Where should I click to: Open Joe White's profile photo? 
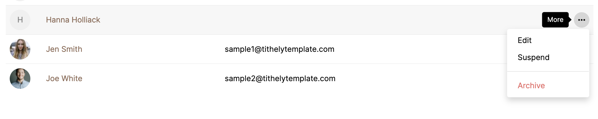tap(20, 79)
